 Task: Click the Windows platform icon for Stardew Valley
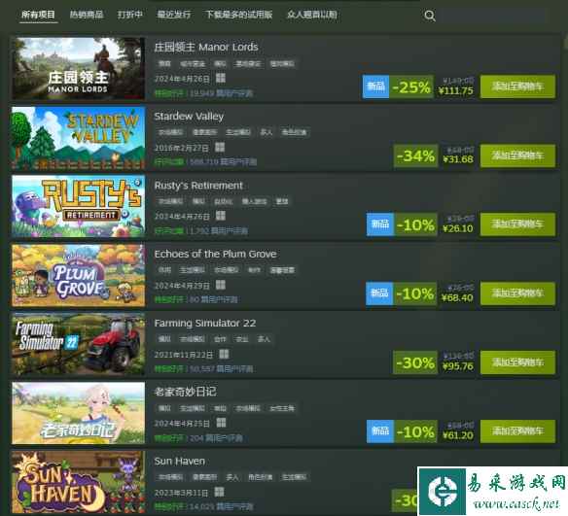click(x=220, y=147)
